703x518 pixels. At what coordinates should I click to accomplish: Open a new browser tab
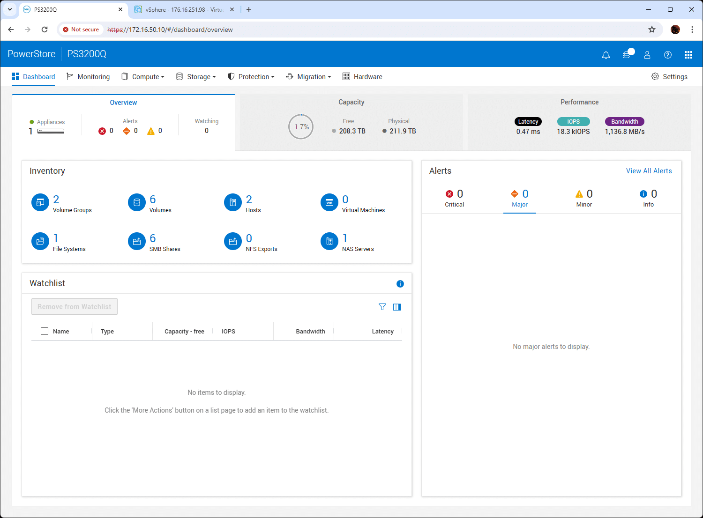(x=249, y=9)
